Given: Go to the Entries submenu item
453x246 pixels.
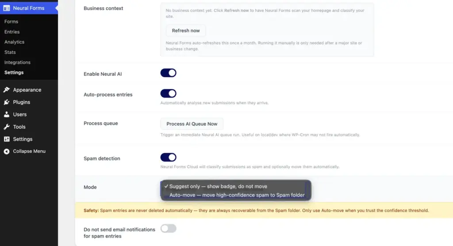Looking at the screenshot, I should point(12,32).
